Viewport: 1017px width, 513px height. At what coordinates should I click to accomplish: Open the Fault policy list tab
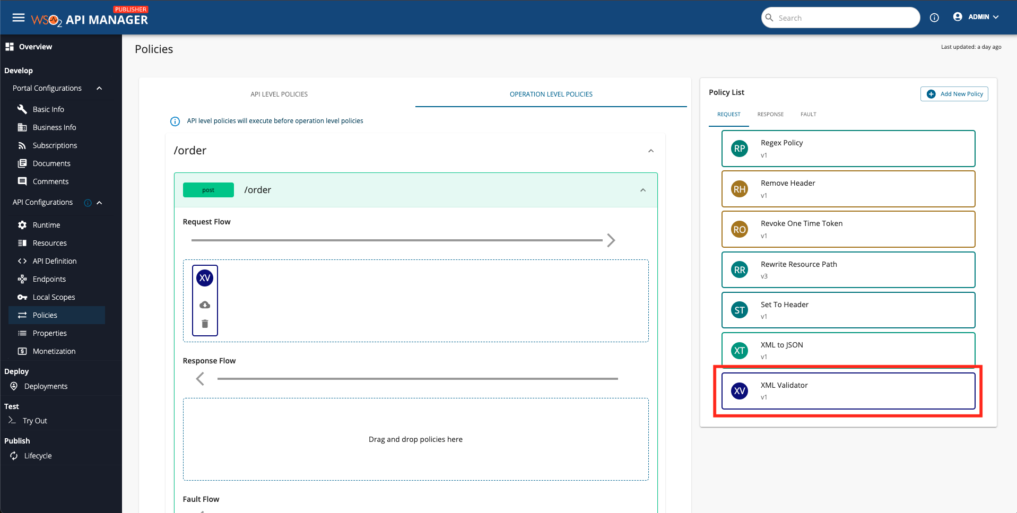(x=808, y=115)
